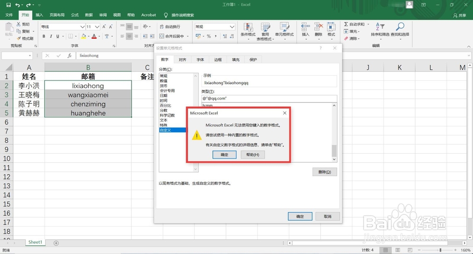The width and height of the screenshot is (473, 254).
Task: Open the font name dropdown
Action: tap(82, 27)
